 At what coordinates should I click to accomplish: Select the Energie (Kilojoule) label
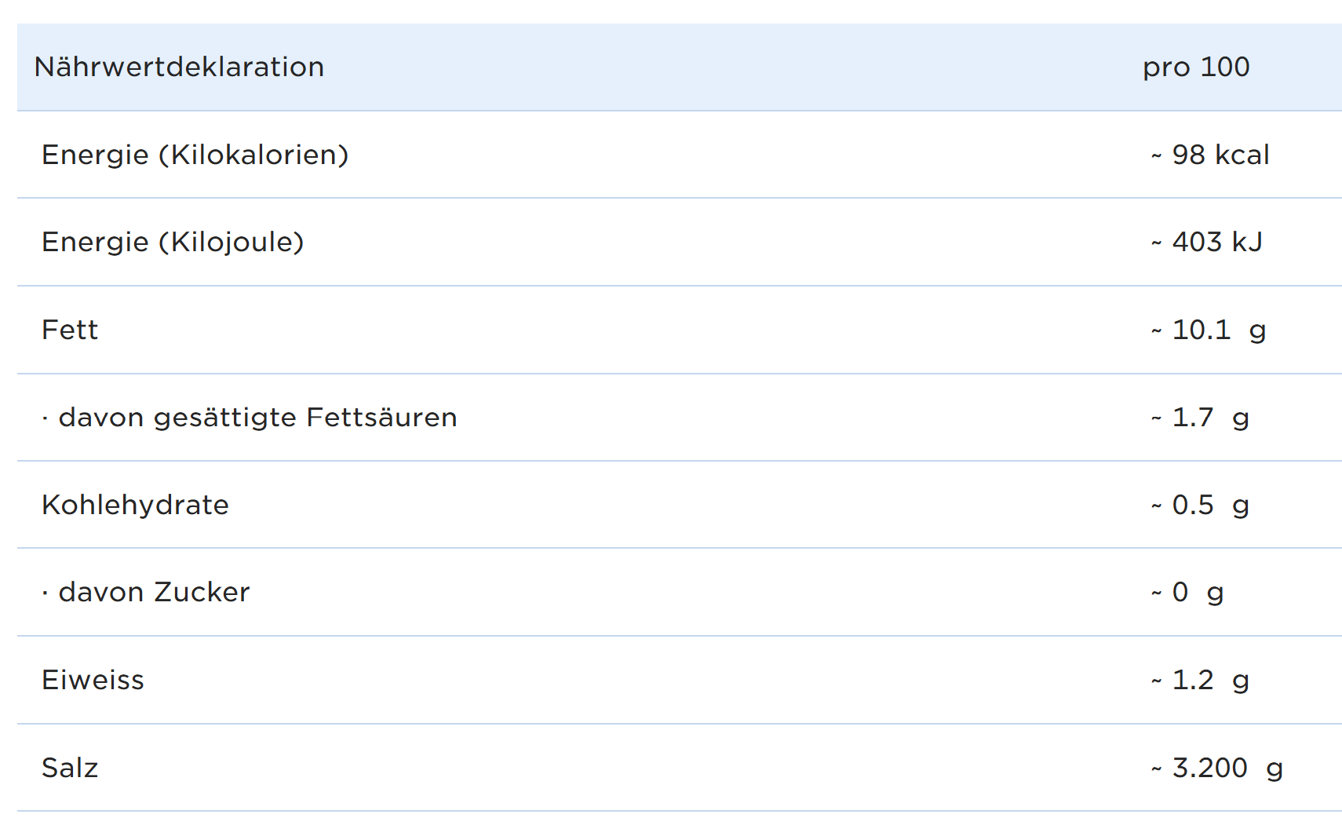[173, 243]
